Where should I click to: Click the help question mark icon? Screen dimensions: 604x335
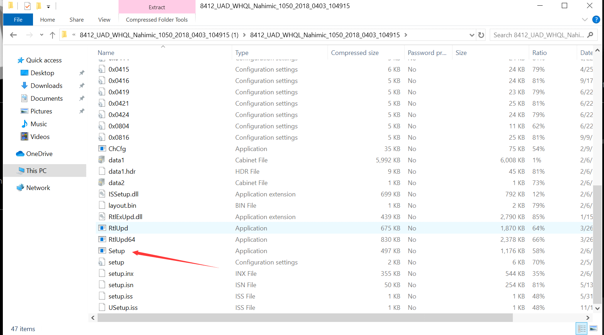pos(596,19)
